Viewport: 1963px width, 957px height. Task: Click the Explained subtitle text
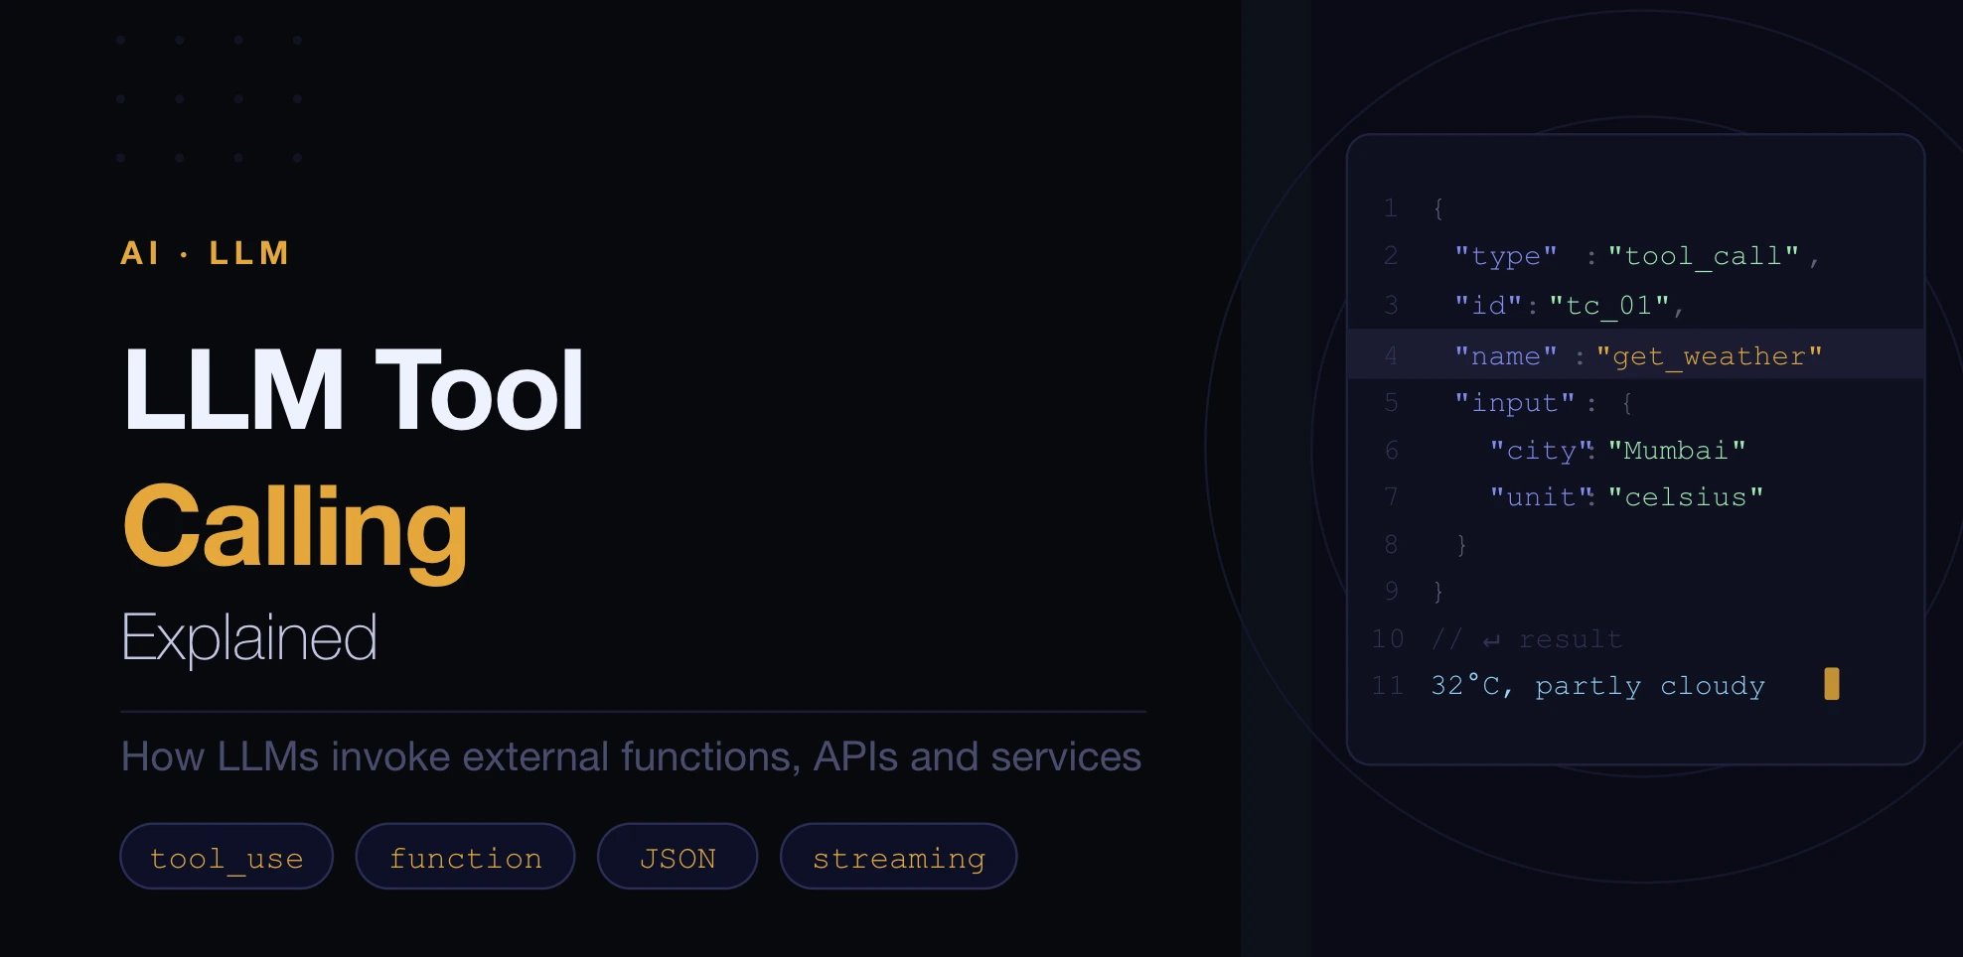click(x=249, y=636)
